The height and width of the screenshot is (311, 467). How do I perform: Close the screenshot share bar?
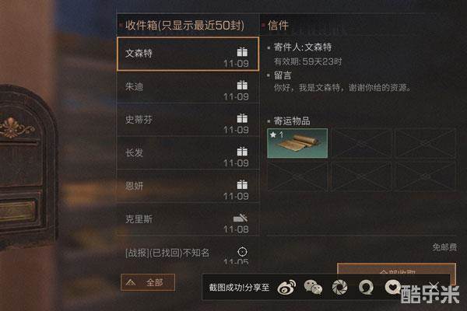[434, 286]
